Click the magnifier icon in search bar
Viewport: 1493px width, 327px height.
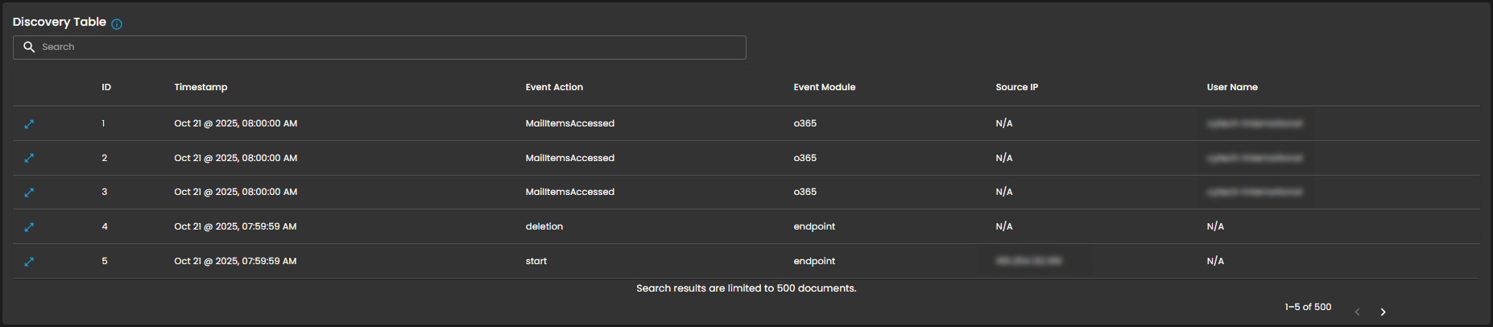29,48
